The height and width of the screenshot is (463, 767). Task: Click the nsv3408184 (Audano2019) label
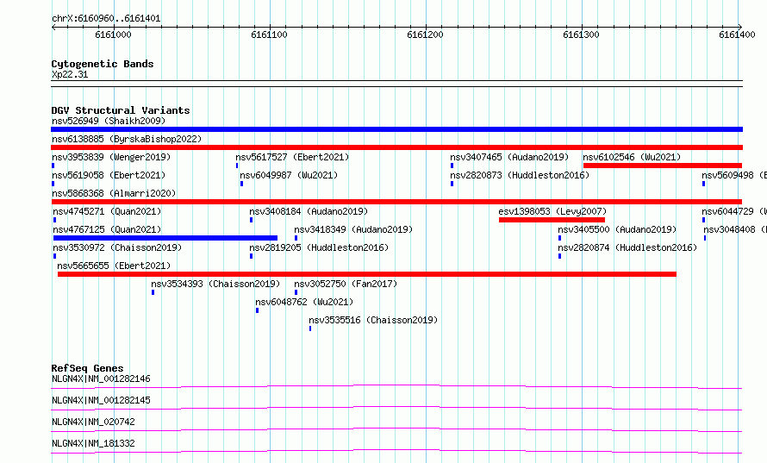[x=309, y=211]
